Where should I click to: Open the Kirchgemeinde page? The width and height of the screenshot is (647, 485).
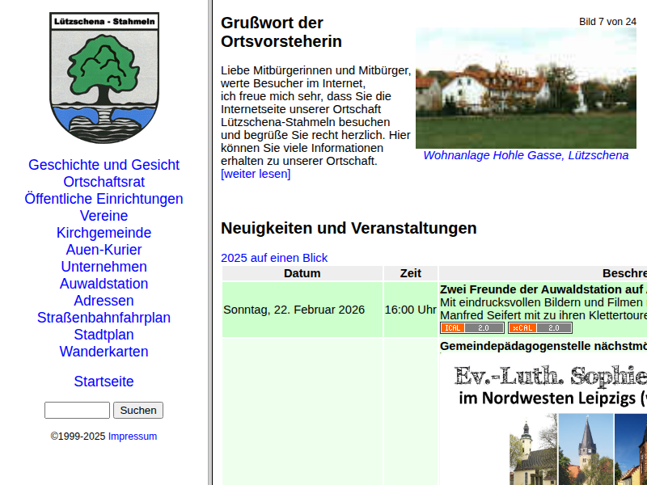(x=104, y=233)
